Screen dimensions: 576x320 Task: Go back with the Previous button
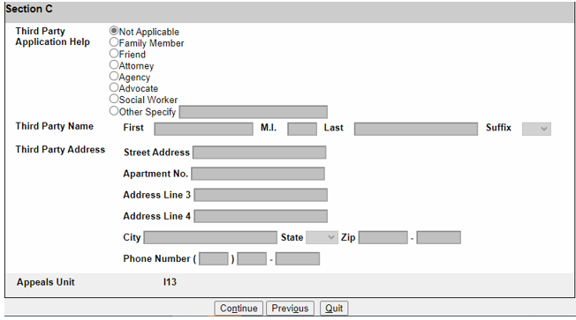290,309
